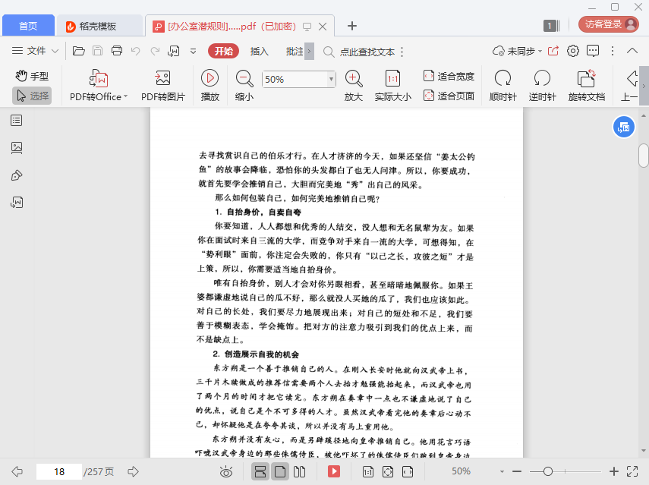The height and width of the screenshot is (485, 649).
Task: Expand the 文件 menu arrow
Action: tap(55, 52)
